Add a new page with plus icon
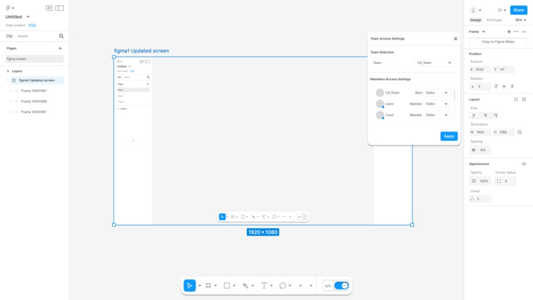533x300 pixels. pyautogui.click(x=60, y=48)
